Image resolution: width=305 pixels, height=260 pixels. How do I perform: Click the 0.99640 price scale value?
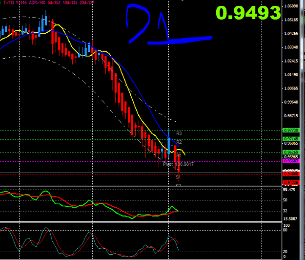coord(291,102)
